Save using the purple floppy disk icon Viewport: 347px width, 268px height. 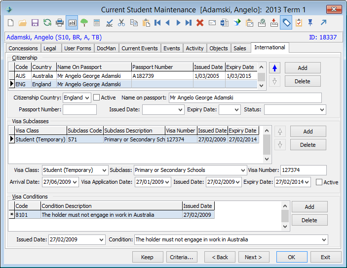point(35,23)
